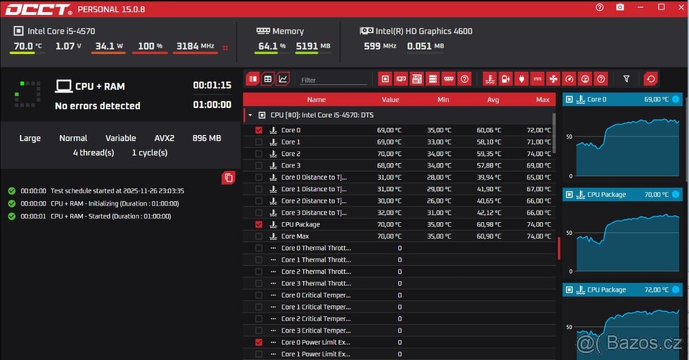Click the Intel(R) HD Graphics 4600 header
Screen dimensions: 689x360
coord(416,31)
